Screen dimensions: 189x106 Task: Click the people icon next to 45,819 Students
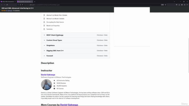(x=54, y=86)
